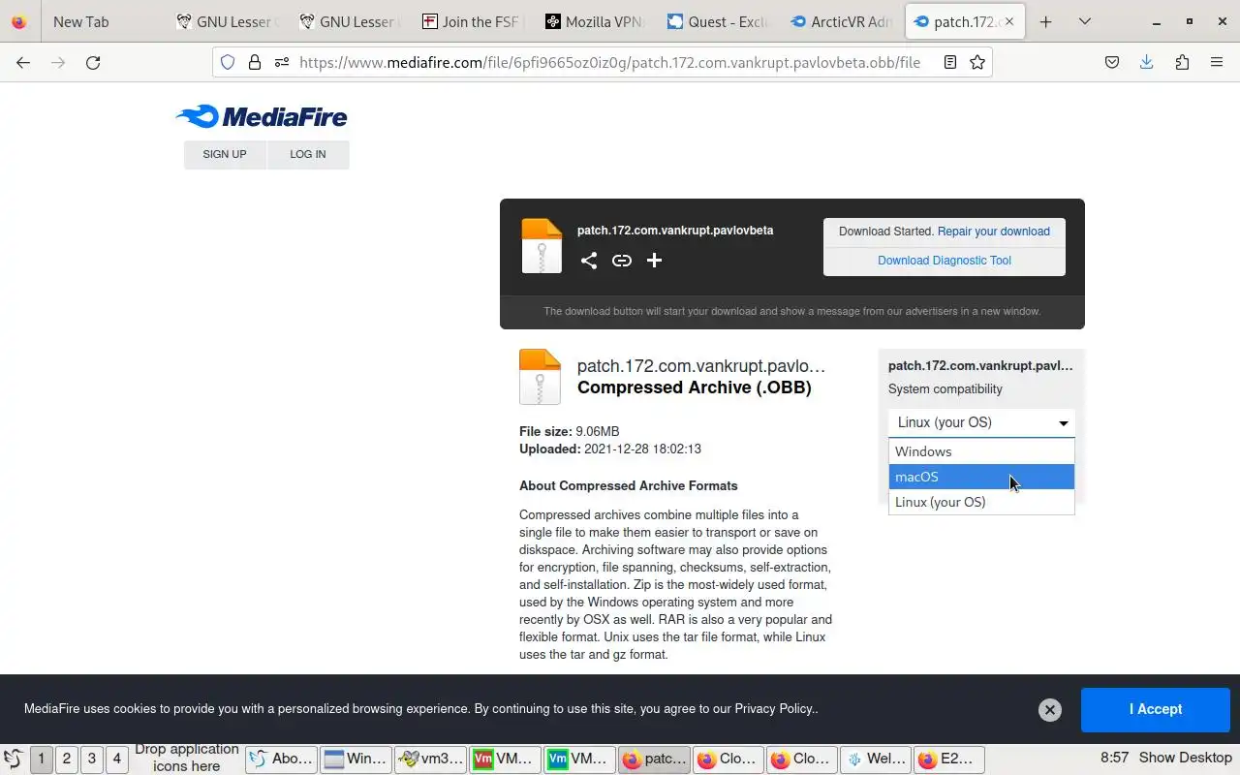Viewport: 1240px width, 775px height.
Task: Switch to the Mozilla VPN tab
Action: click(594, 21)
